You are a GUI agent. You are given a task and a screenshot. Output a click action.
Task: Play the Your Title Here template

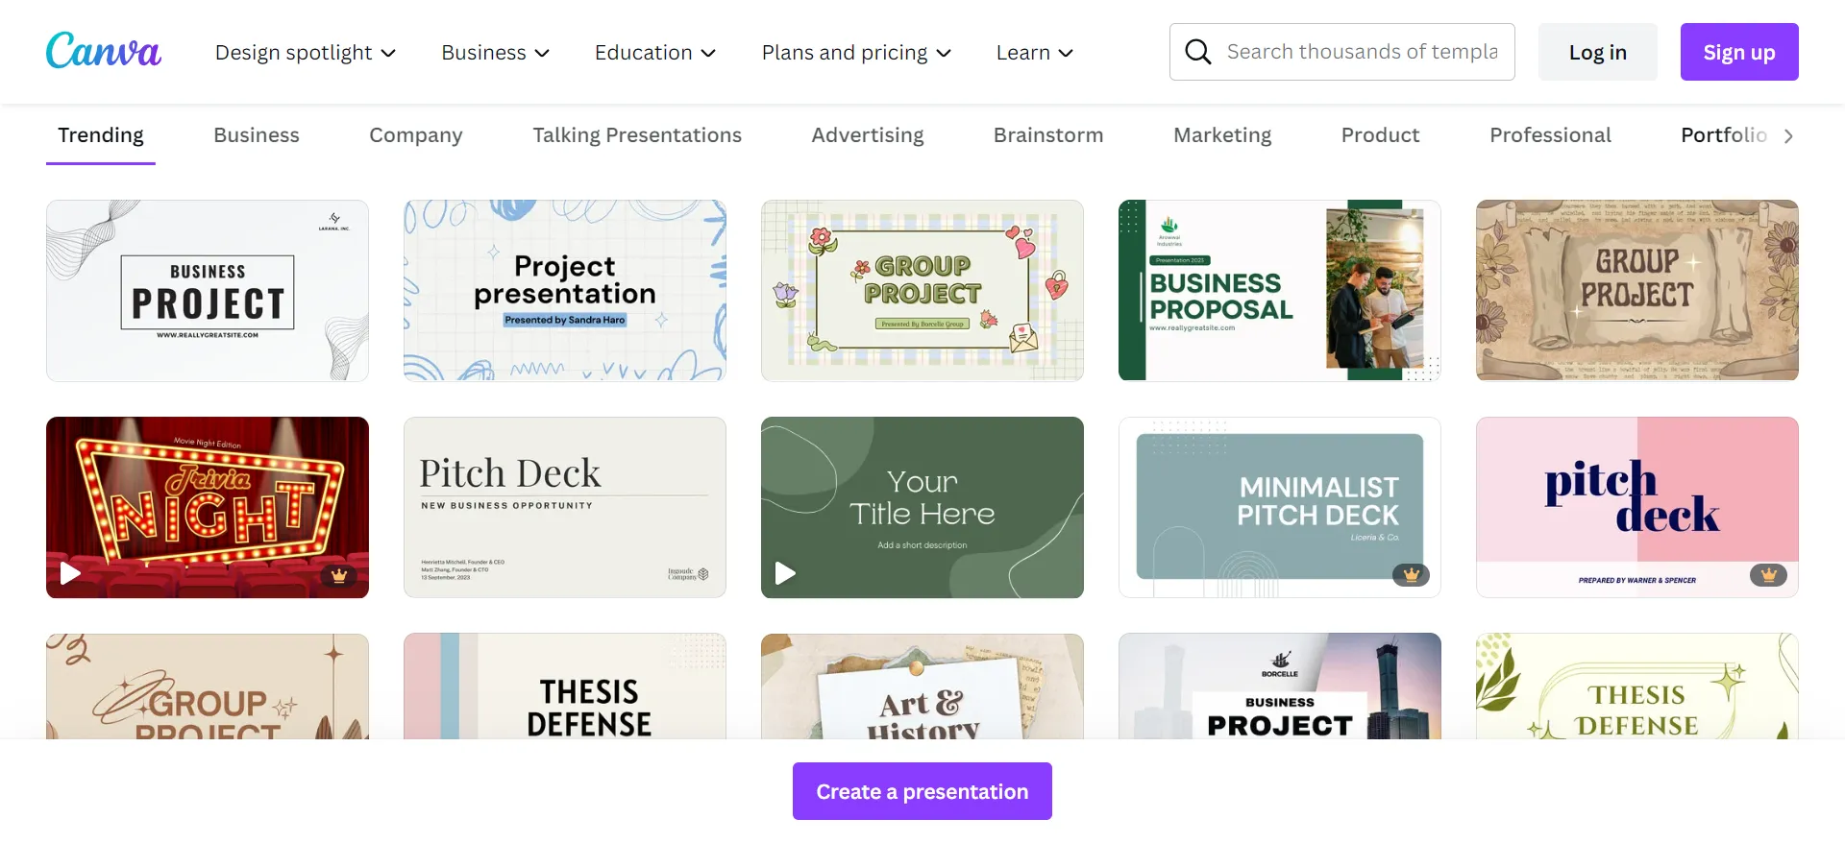point(785,573)
